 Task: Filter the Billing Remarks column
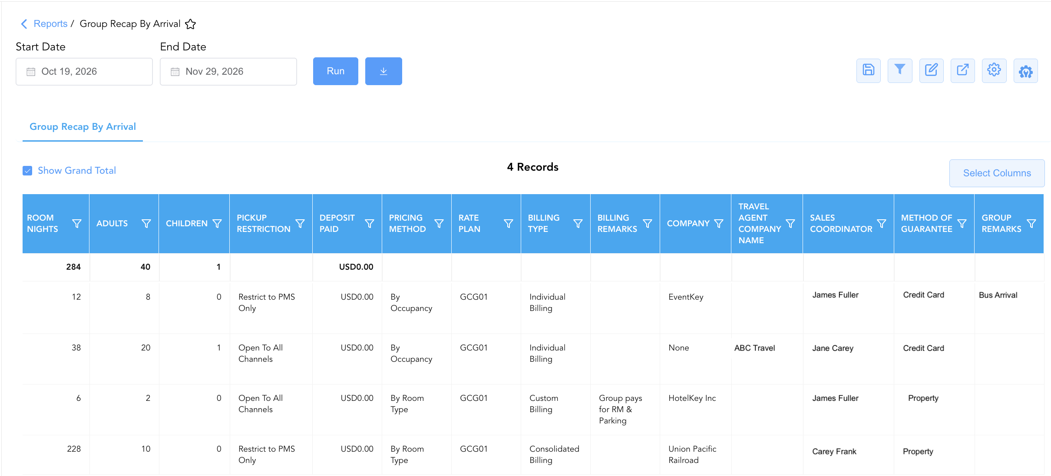648,223
